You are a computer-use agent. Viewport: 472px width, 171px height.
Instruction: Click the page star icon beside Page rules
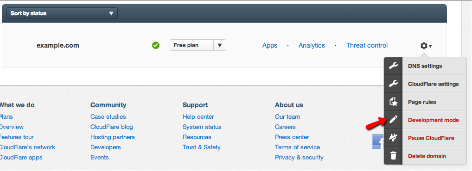[393, 102]
